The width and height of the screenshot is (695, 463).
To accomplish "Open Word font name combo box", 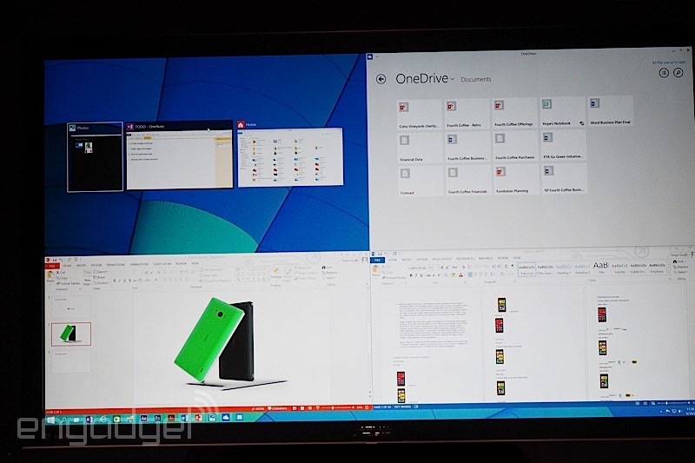I will click(420, 268).
